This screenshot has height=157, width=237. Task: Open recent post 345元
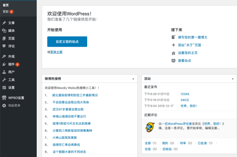(185, 100)
